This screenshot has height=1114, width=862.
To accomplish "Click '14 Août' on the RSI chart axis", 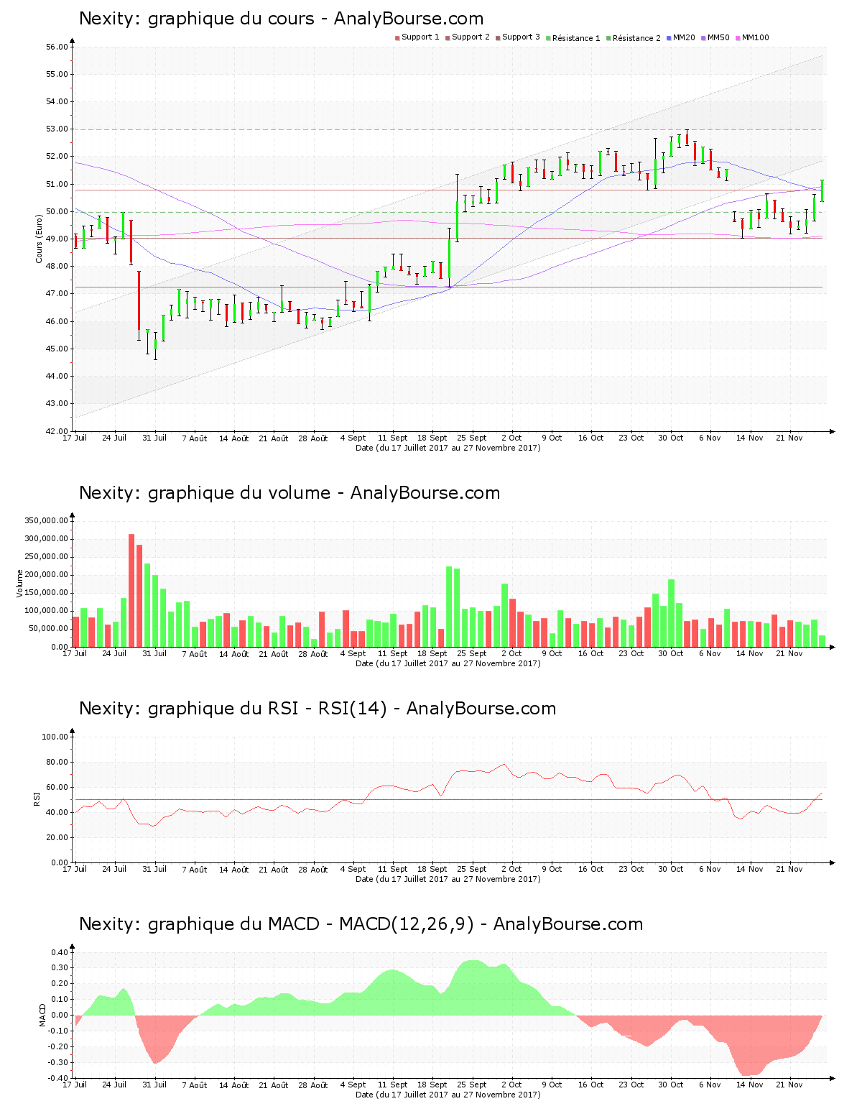I will pyautogui.click(x=233, y=869).
